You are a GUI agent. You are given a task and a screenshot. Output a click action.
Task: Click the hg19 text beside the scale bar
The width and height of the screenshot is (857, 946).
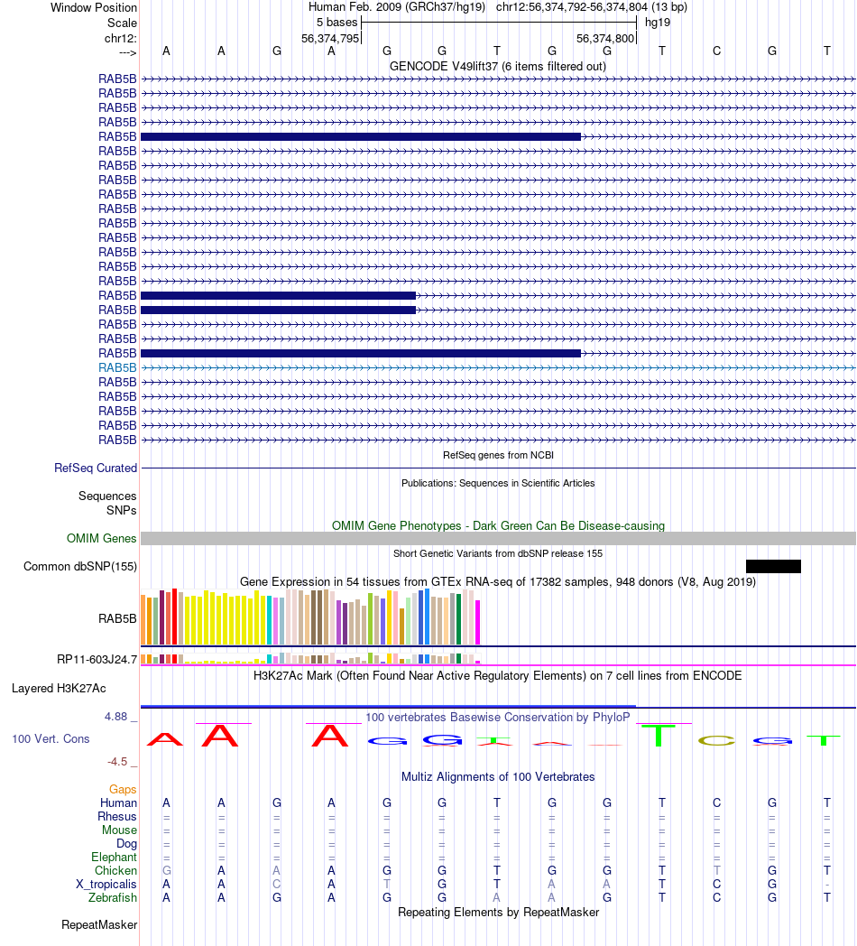658,23
